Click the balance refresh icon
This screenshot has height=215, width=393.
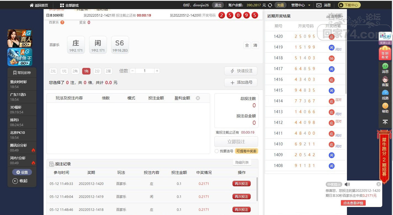(x=270, y=5)
